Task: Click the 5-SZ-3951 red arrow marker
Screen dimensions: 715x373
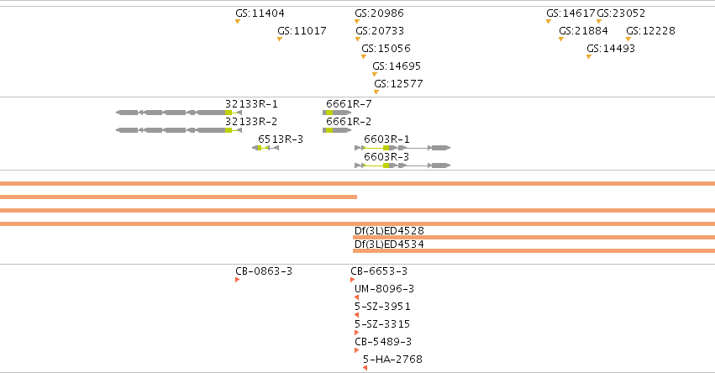Action: coord(356,315)
